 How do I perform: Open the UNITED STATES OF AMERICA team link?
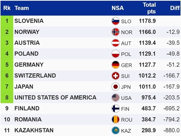tap(55, 98)
